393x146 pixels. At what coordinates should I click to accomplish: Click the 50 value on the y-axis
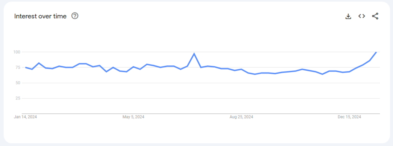pos(18,83)
